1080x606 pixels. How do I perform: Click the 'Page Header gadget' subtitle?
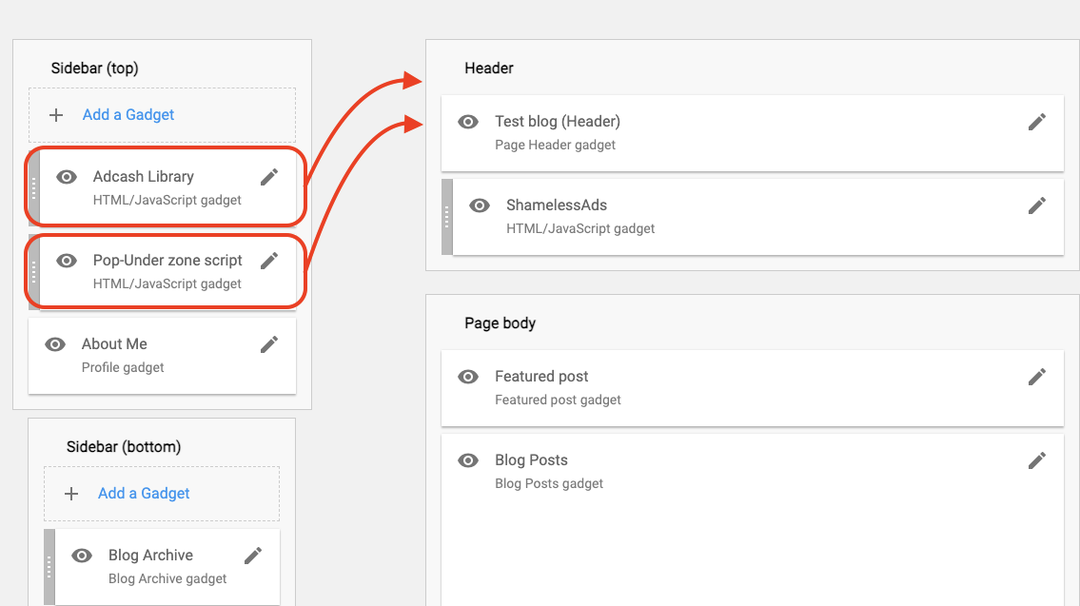coord(555,145)
